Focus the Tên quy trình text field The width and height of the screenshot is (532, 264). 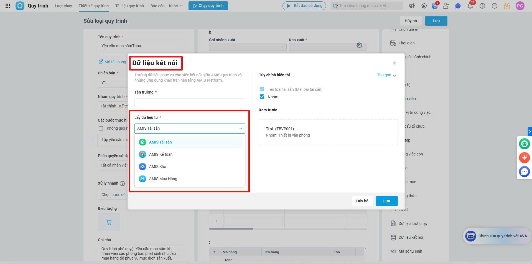(x=140, y=48)
